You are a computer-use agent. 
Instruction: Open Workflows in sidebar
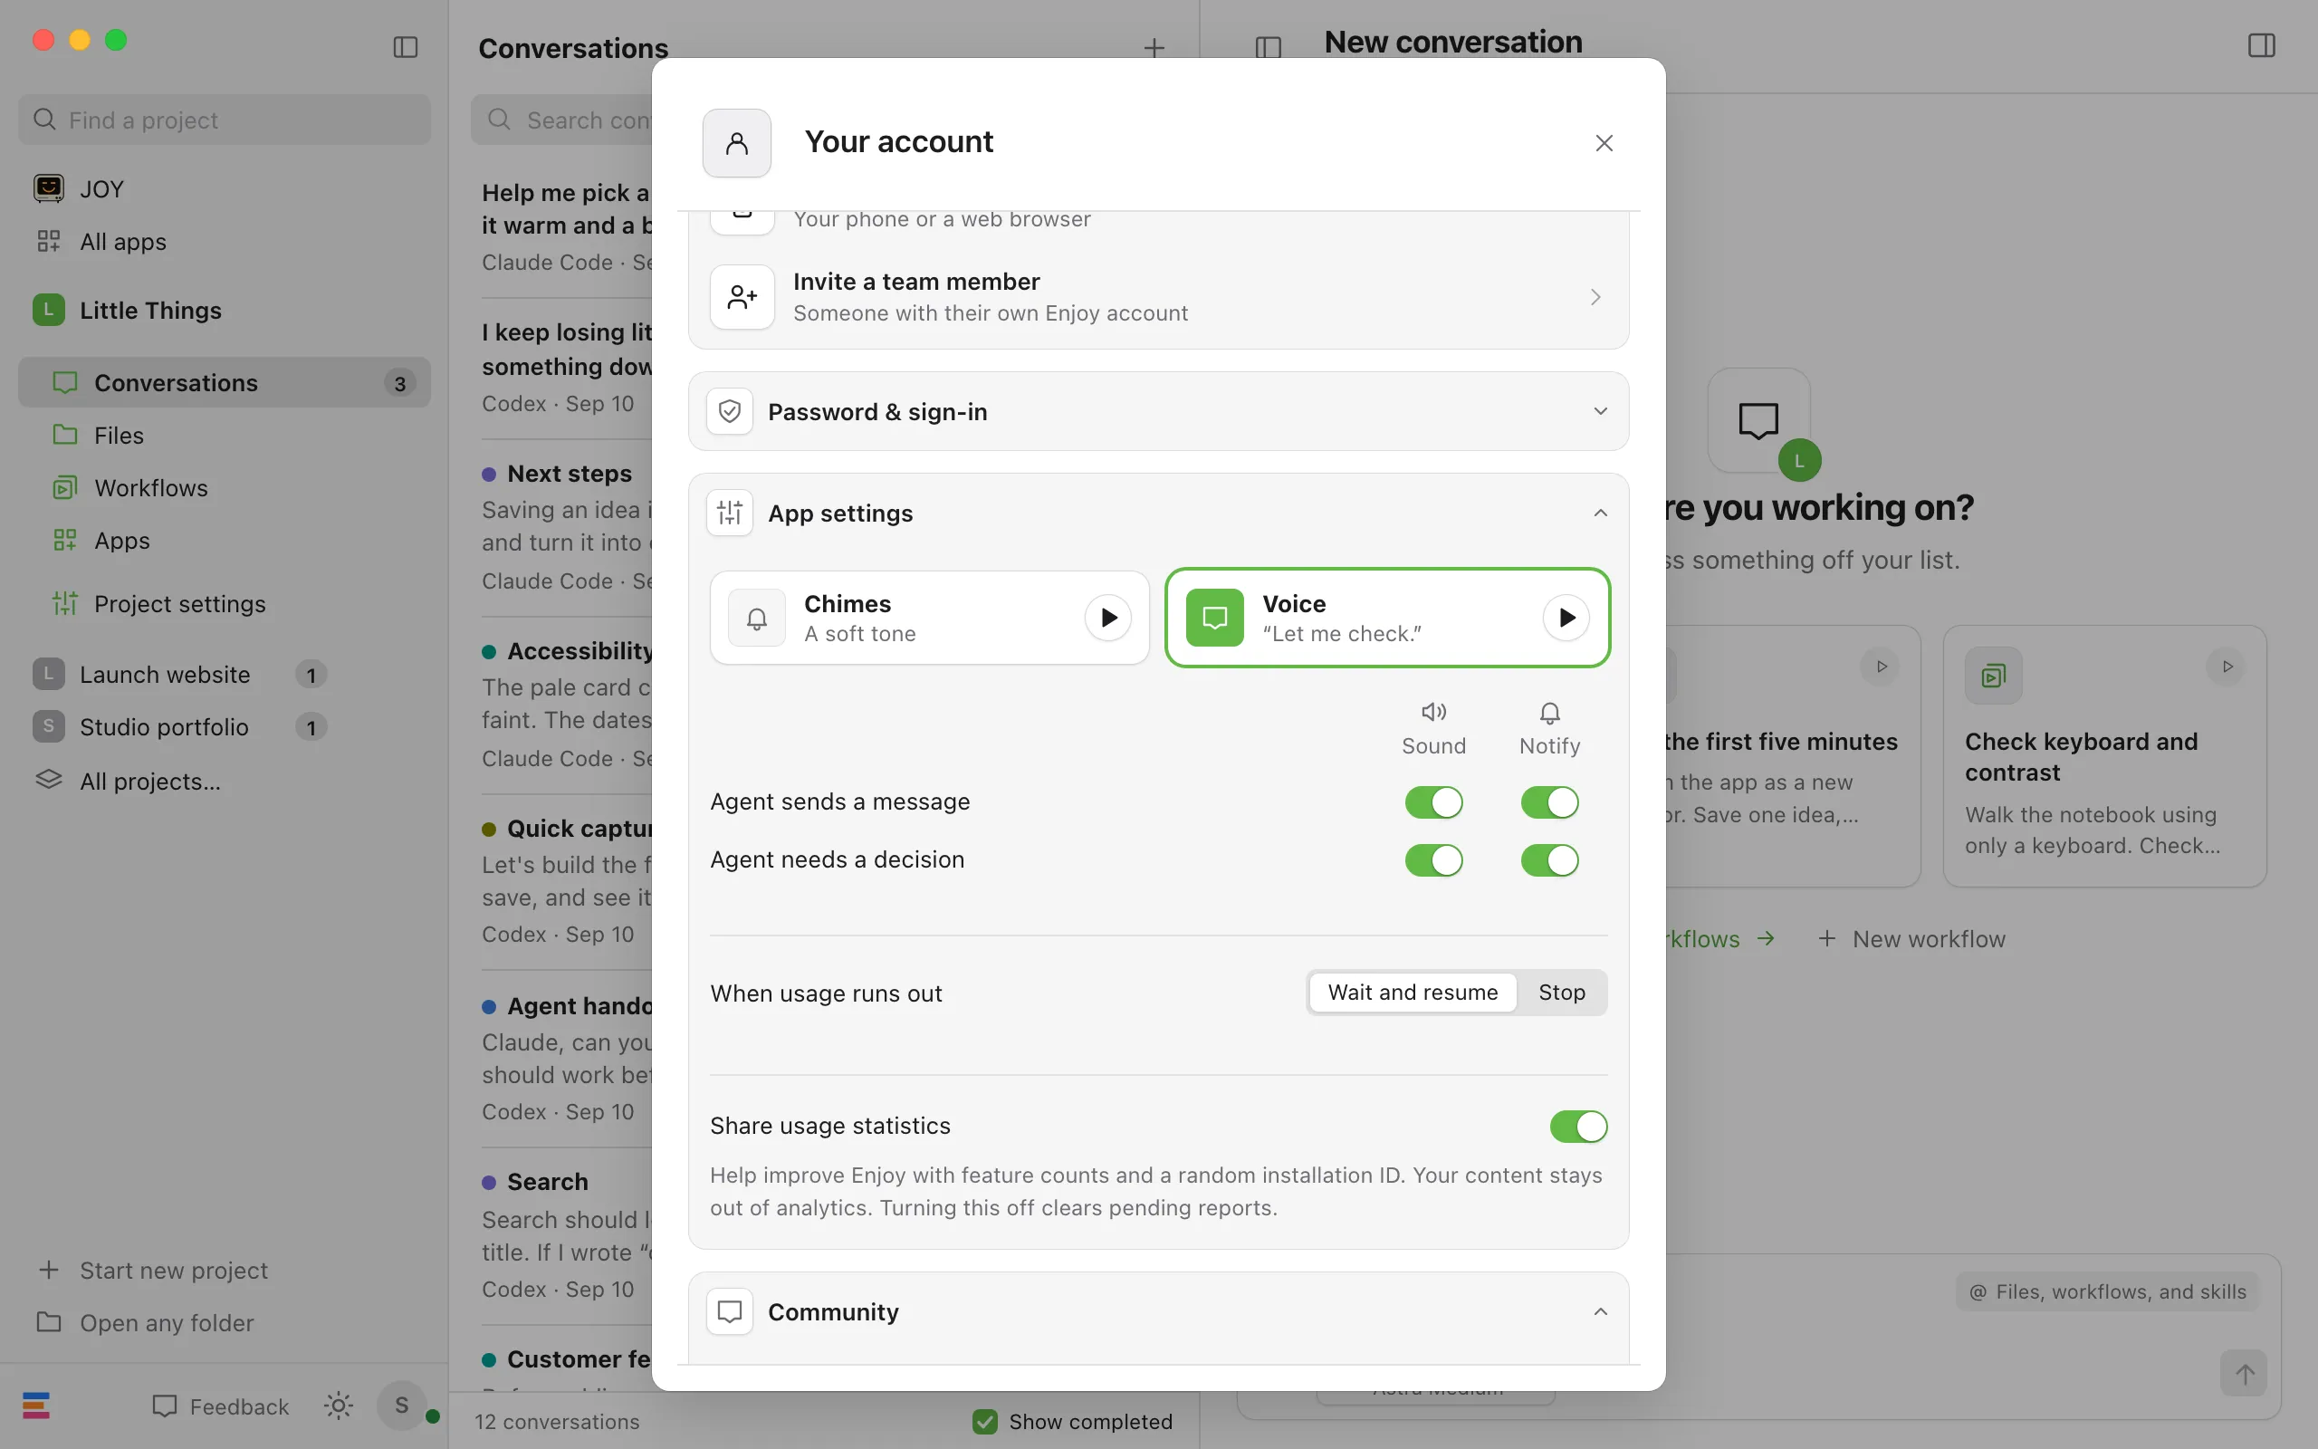(x=225, y=489)
